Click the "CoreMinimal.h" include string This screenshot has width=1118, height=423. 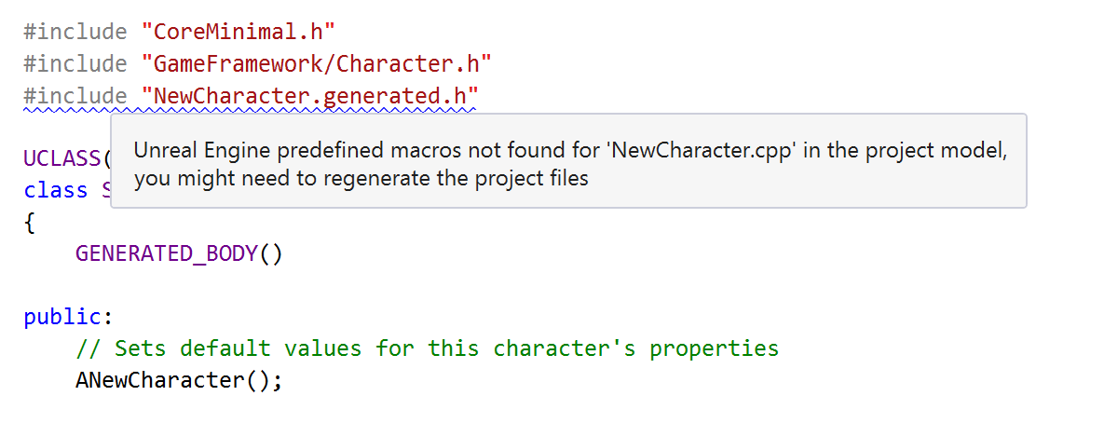(x=238, y=32)
